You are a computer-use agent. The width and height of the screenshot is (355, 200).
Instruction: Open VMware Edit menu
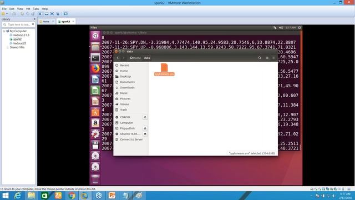[x=12, y=9]
